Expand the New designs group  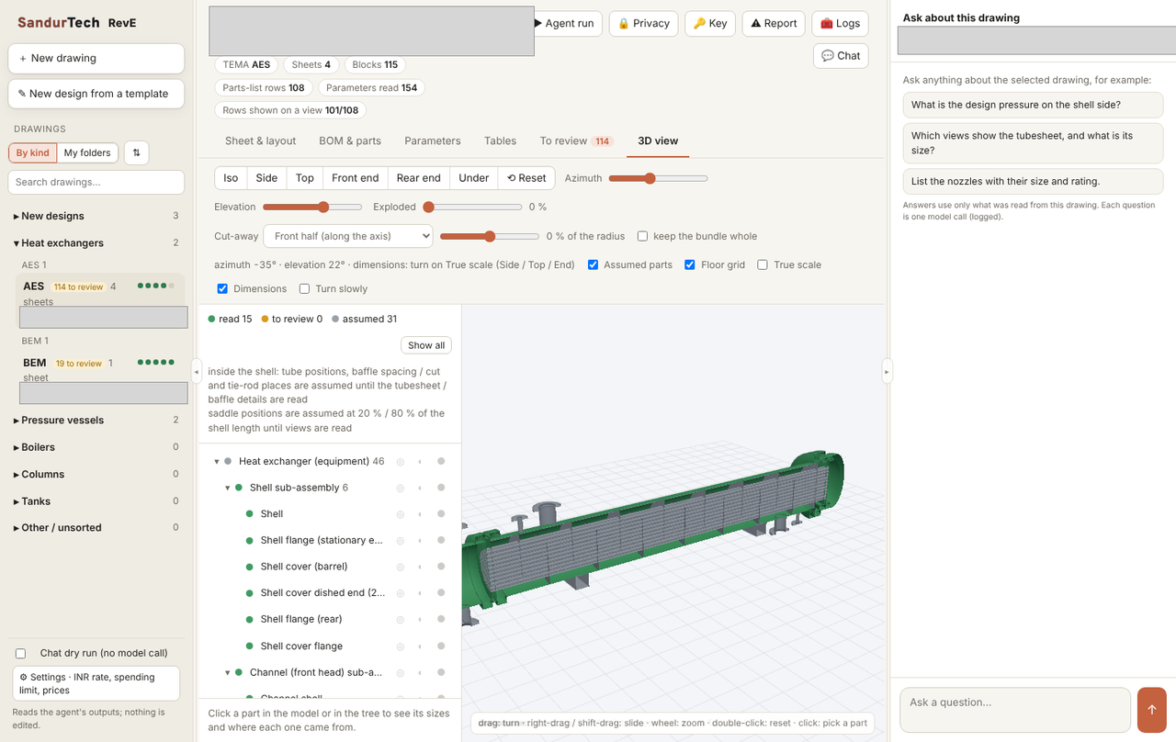pos(96,216)
